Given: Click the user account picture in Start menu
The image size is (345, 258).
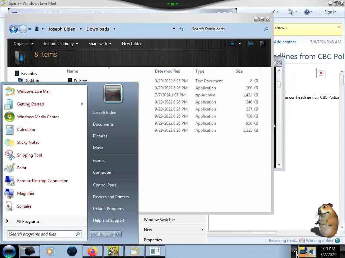Looking at the screenshot, I should click(x=113, y=94).
